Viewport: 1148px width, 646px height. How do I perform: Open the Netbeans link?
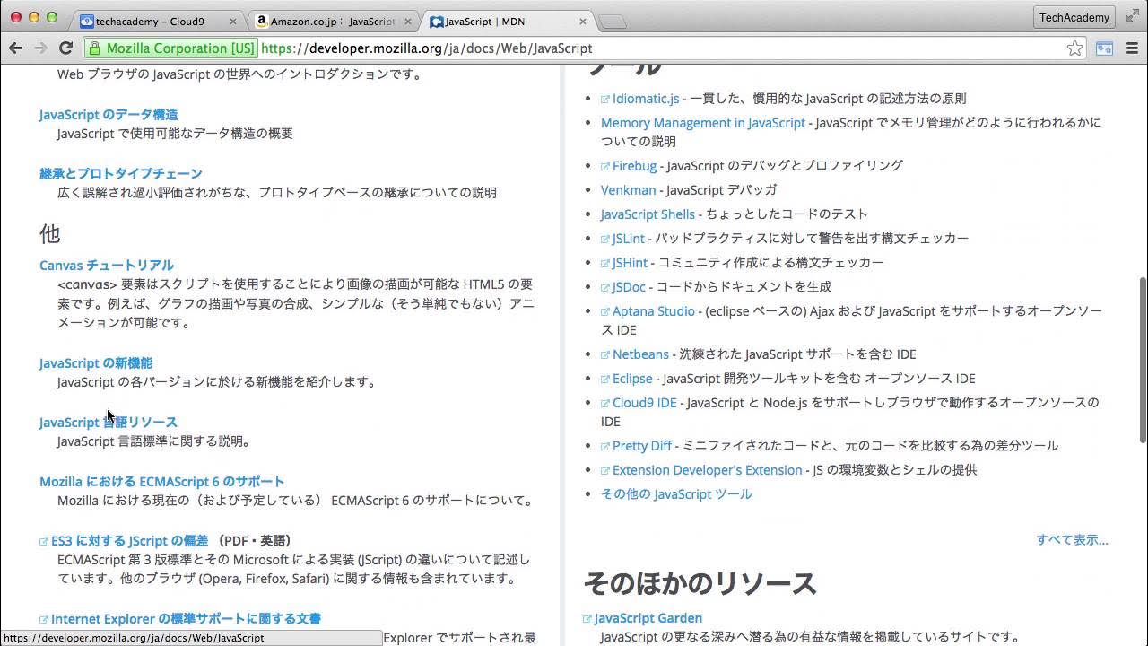639,354
